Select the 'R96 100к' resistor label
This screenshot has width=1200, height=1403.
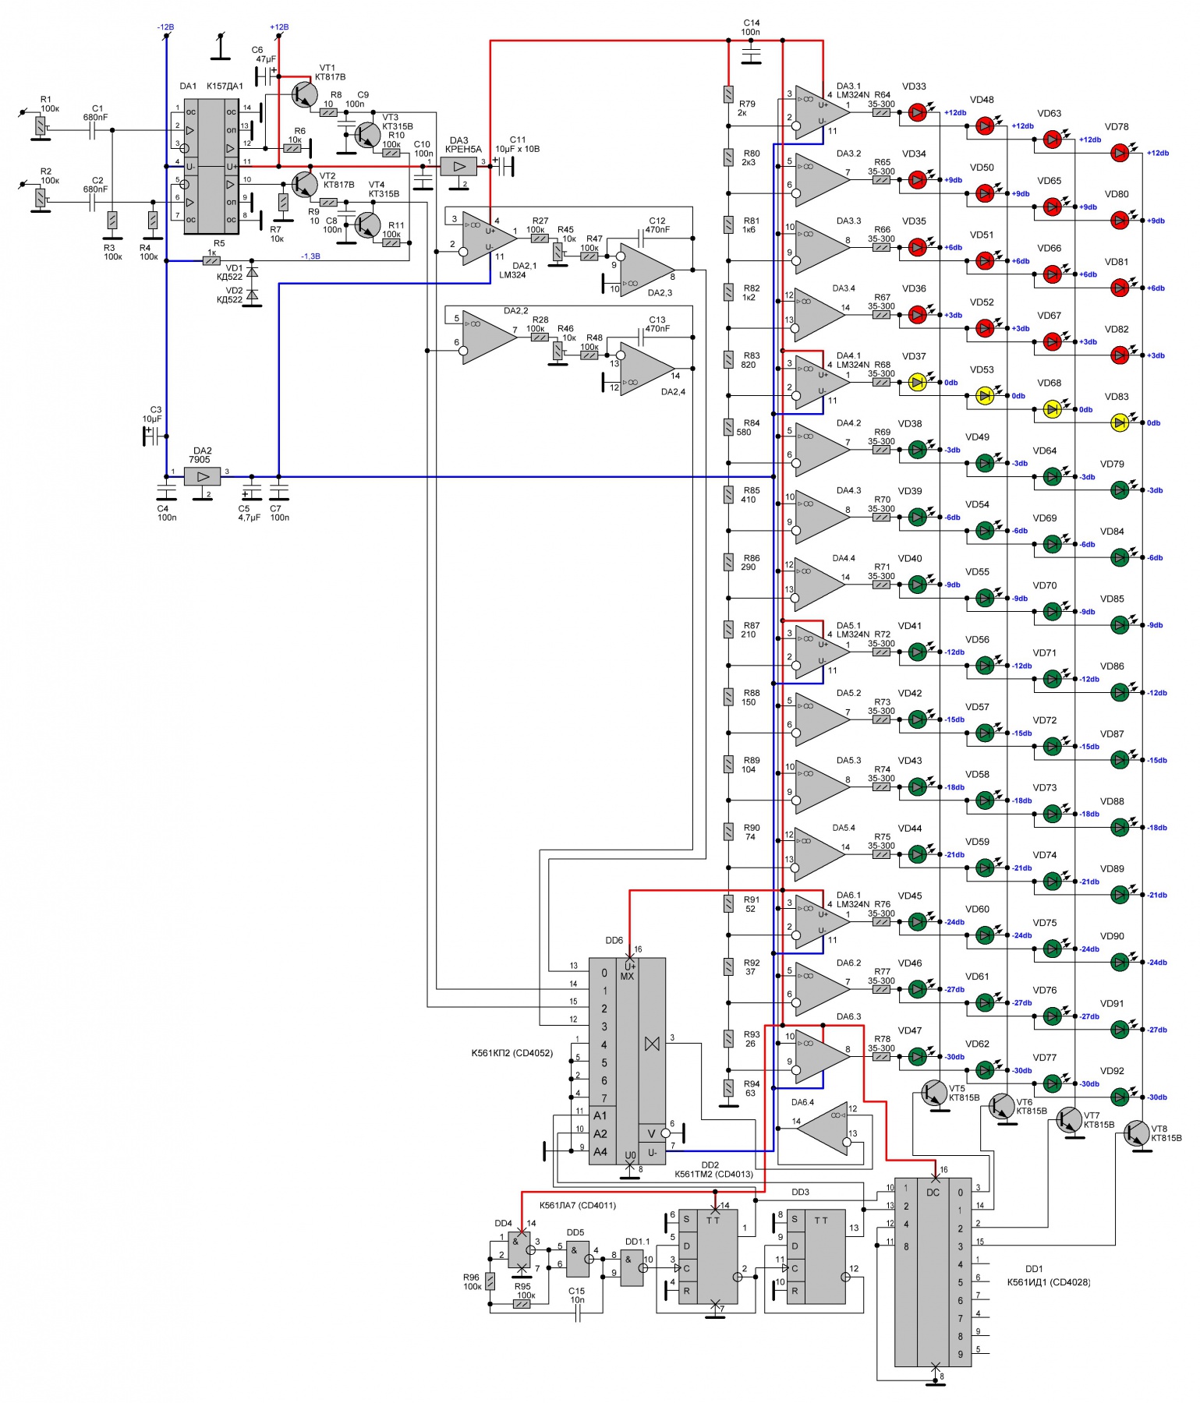pyautogui.click(x=472, y=1281)
